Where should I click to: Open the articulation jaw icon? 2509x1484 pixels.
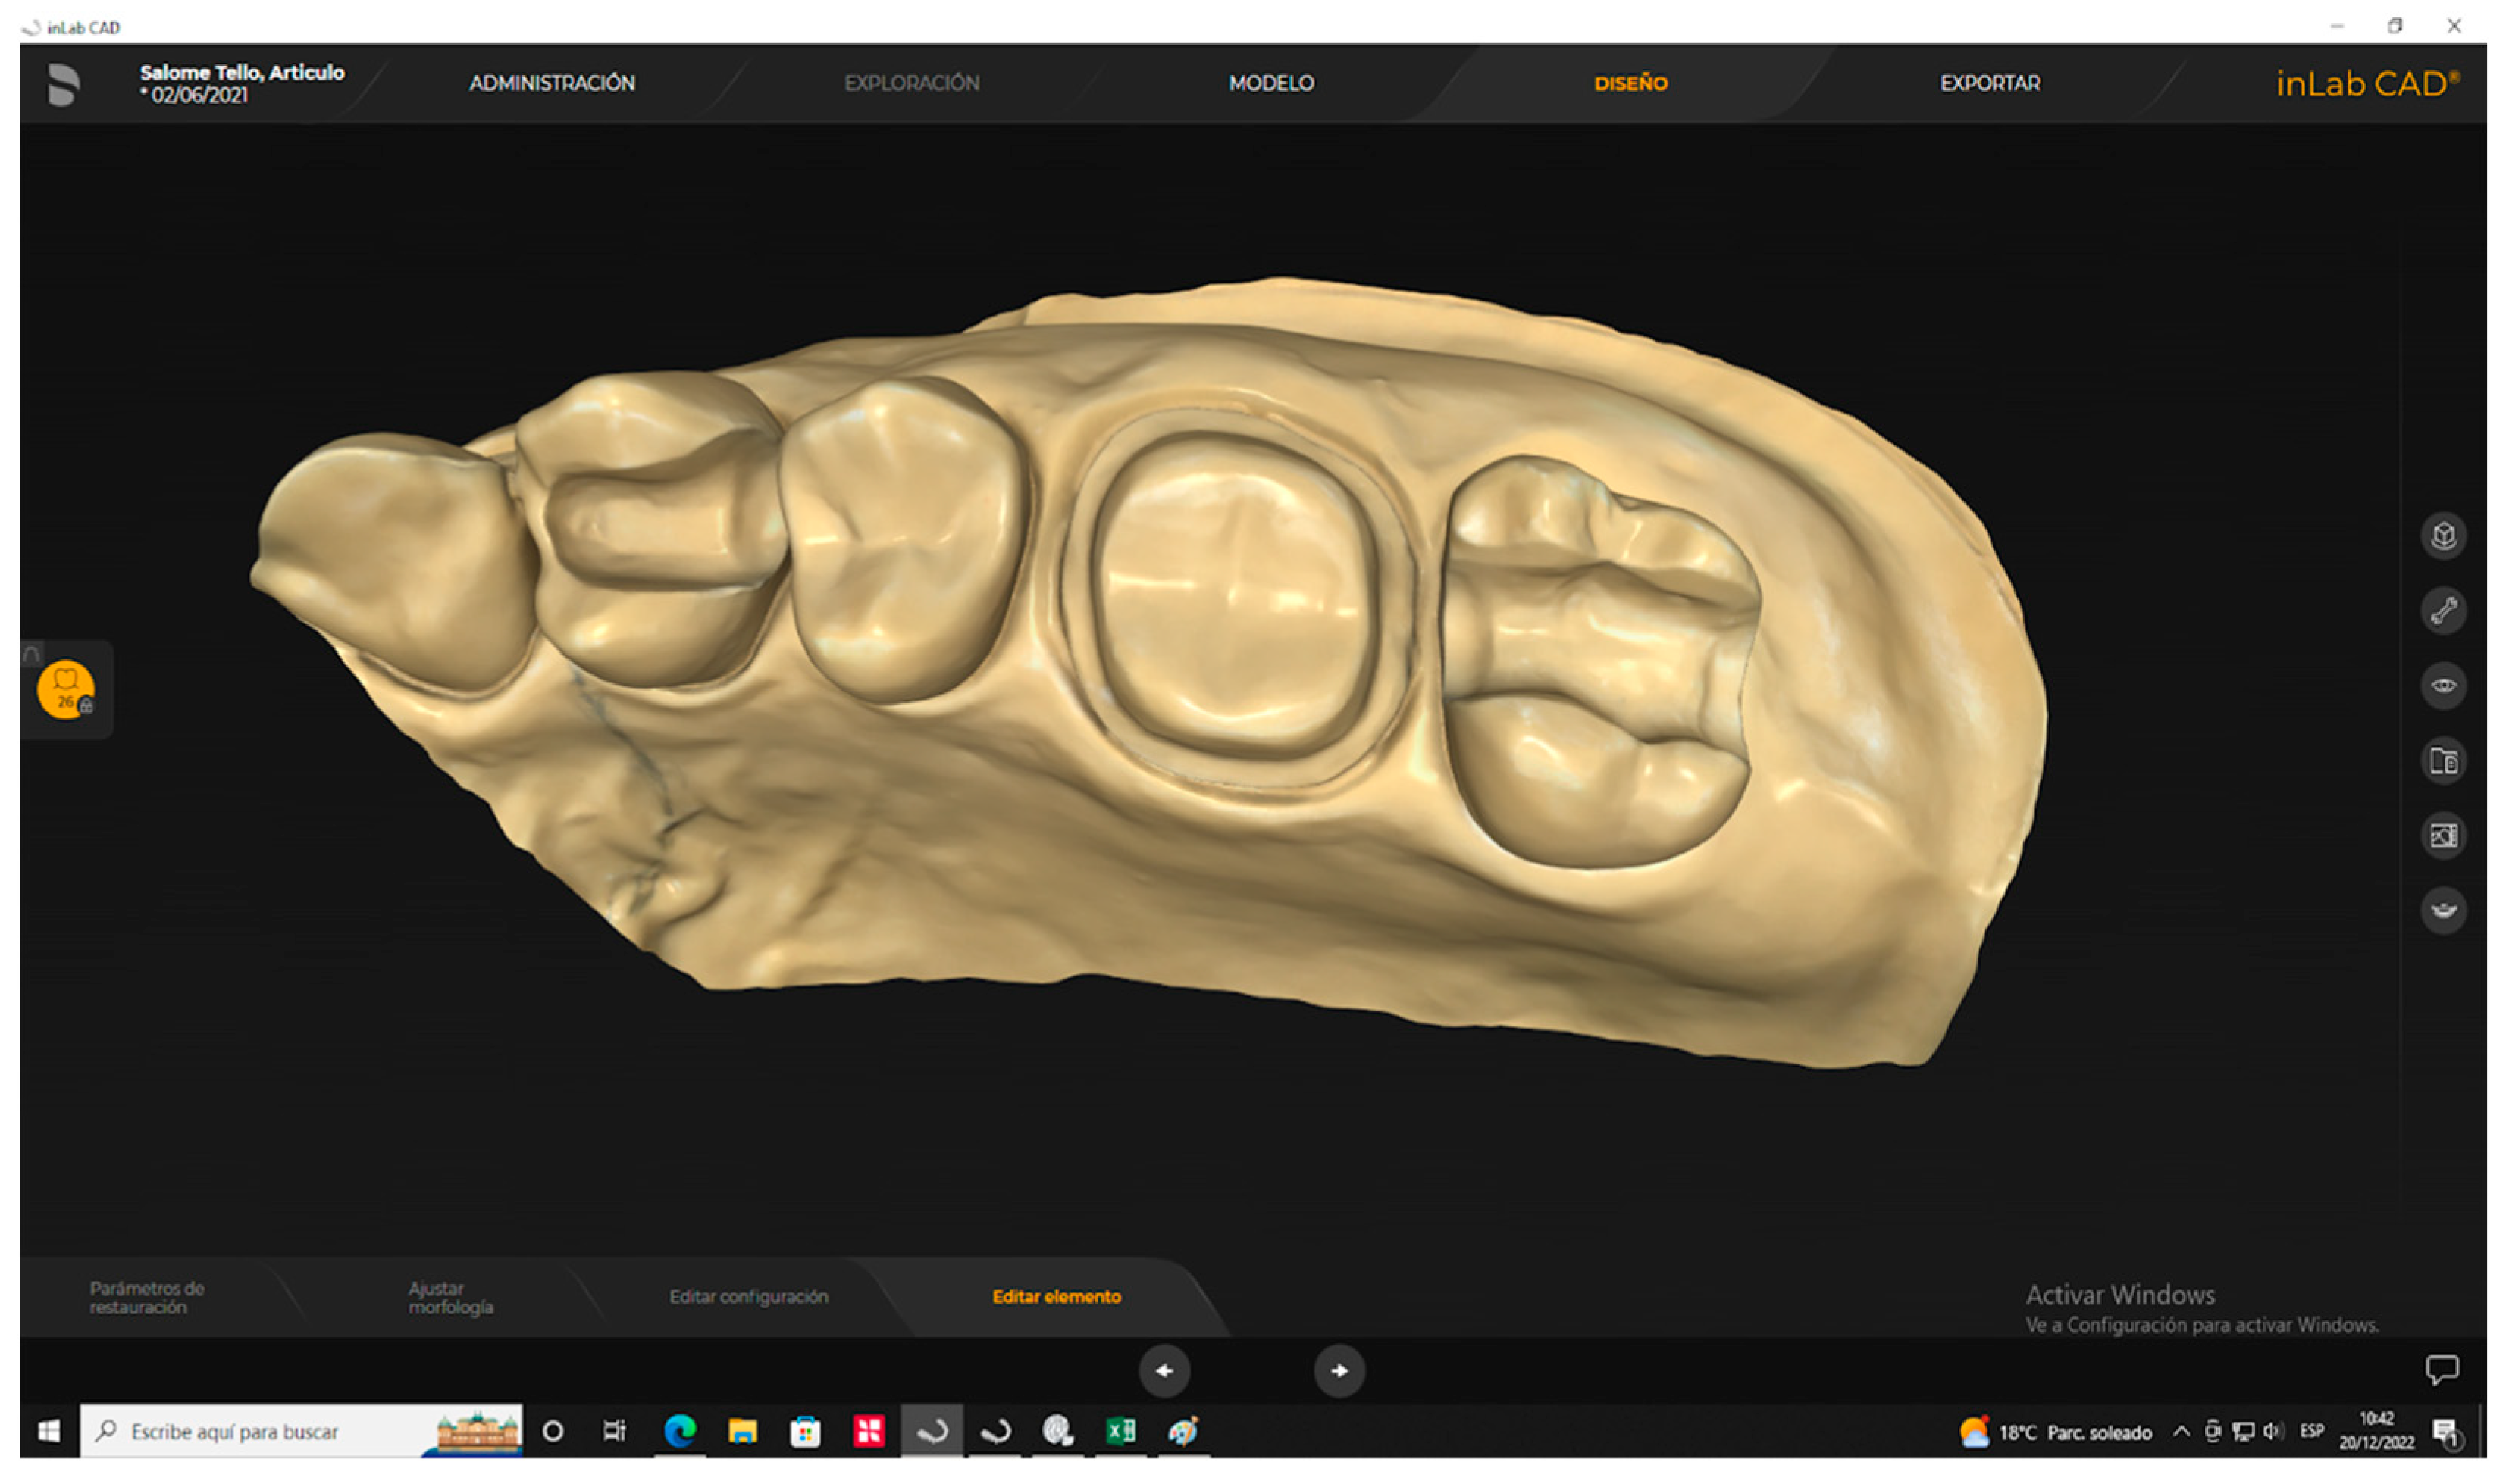point(2442,910)
